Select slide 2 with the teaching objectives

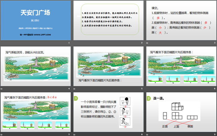click(x=108, y=22)
